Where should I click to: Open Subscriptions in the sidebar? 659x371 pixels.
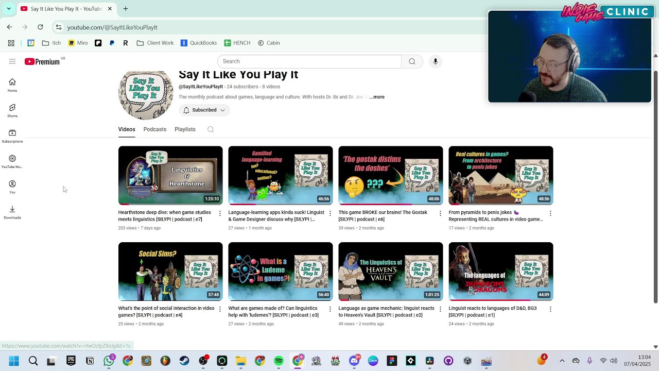(12, 136)
